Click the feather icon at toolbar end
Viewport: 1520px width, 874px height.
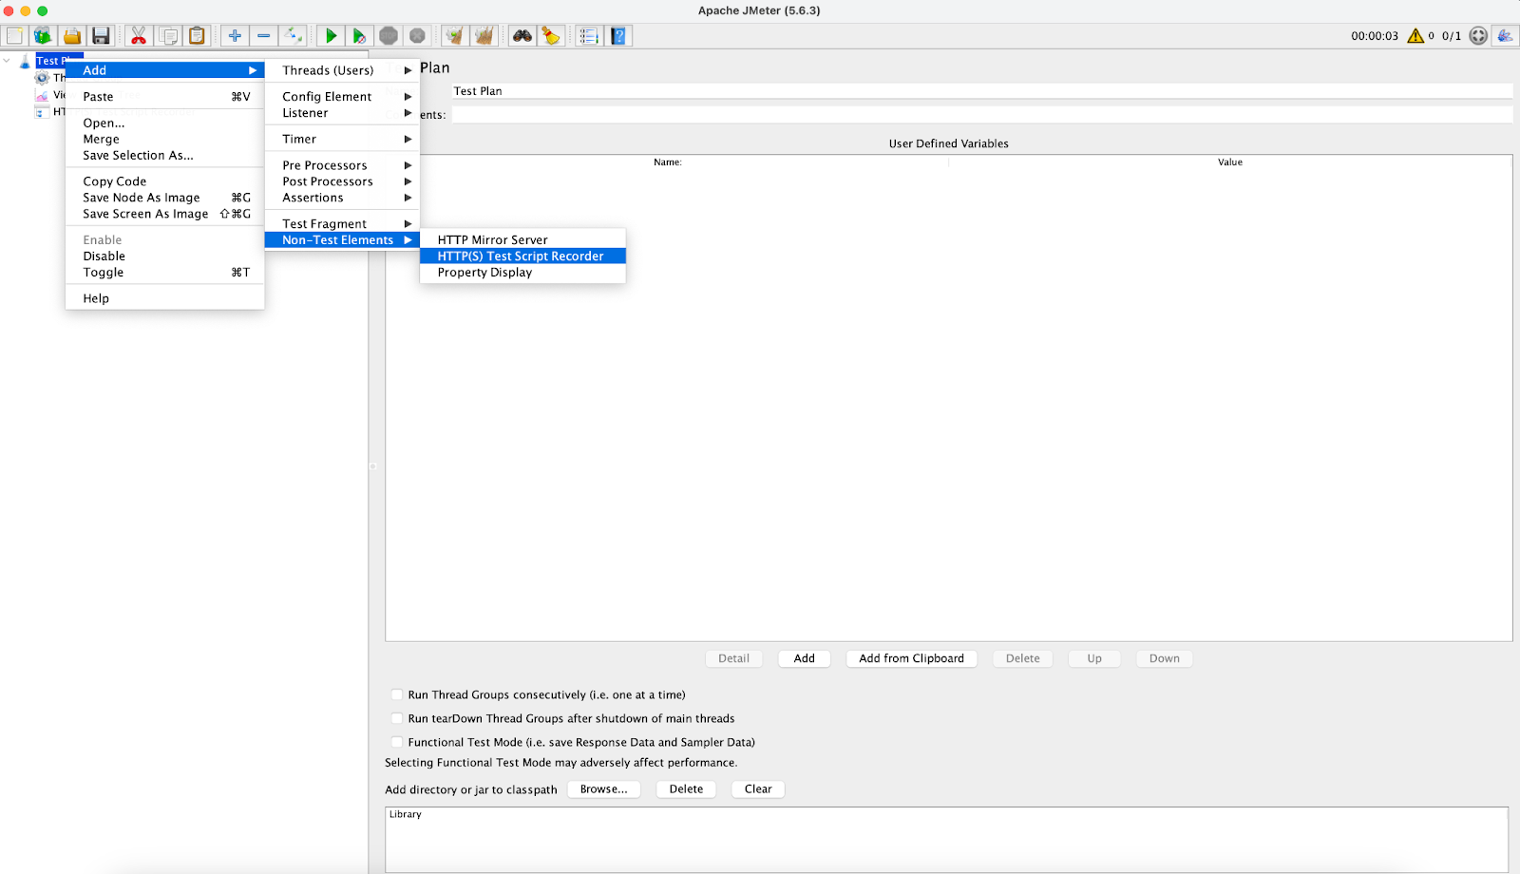pyautogui.click(x=1506, y=36)
